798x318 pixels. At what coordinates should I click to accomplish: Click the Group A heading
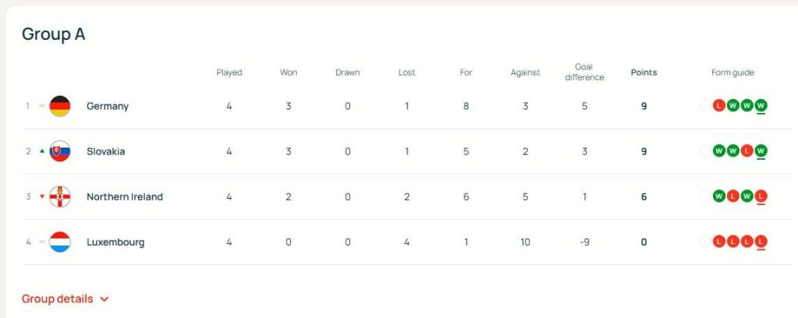(x=53, y=34)
